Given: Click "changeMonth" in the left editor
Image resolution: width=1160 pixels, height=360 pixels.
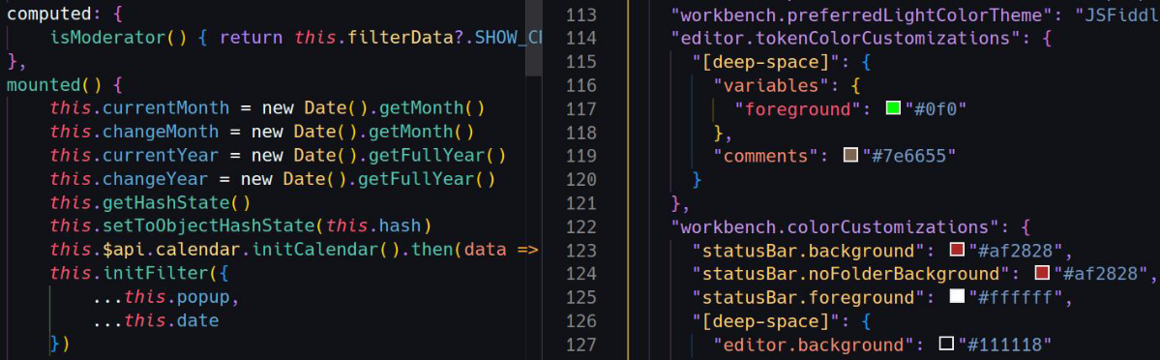Looking at the screenshot, I should pos(161,132).
